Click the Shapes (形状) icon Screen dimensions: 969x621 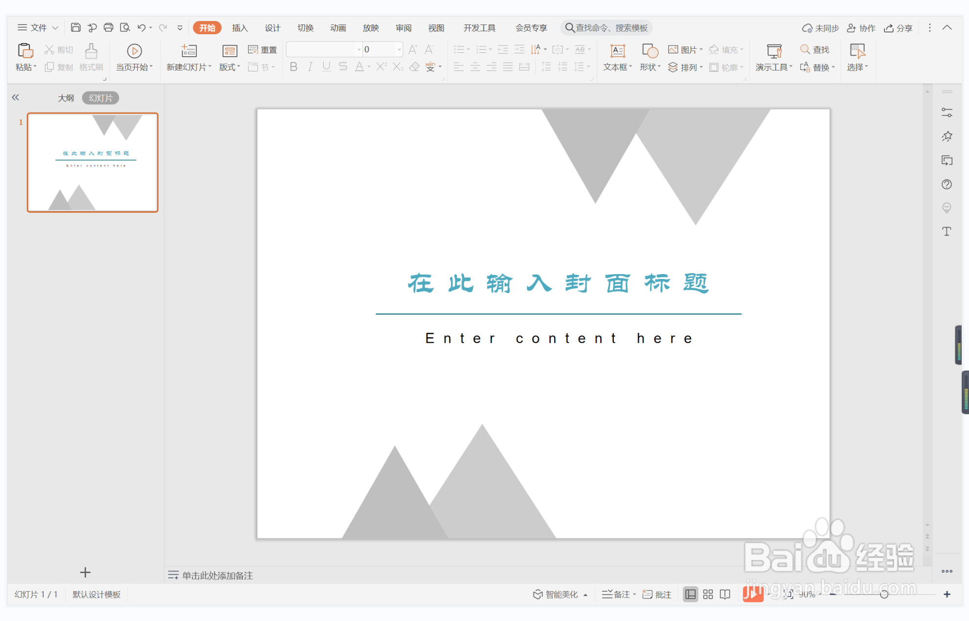pos(650,51)
